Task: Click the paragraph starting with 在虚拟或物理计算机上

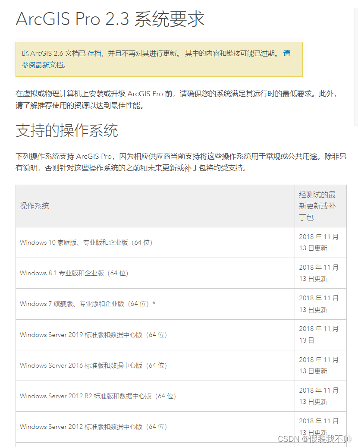Action: coord(177,100)
